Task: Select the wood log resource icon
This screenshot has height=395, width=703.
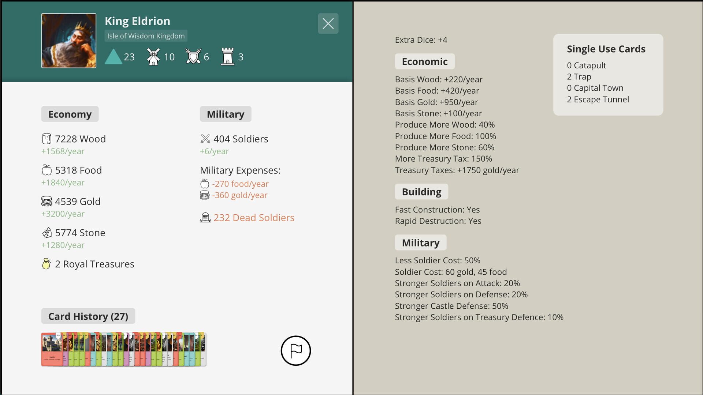Action: [x=47, y=139]
